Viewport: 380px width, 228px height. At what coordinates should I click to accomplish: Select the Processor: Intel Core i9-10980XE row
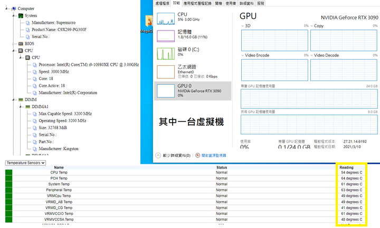(x=89, y=65)
